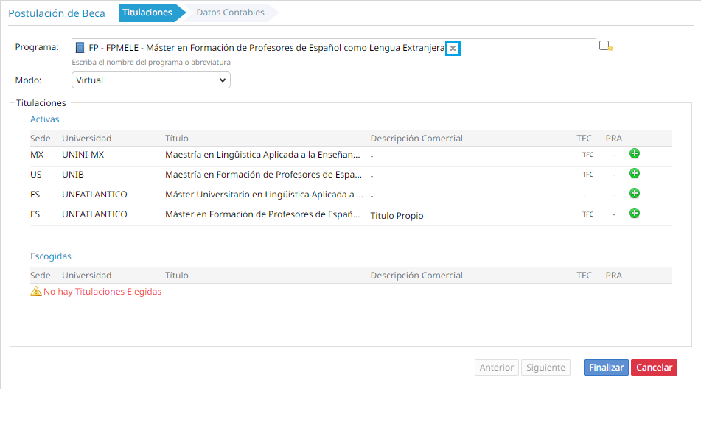Image resolution: width=701 pixels, height=431 pixels.
Task: Click the TFC indicator in the UNINI-MX row
Action: (587, 155)
